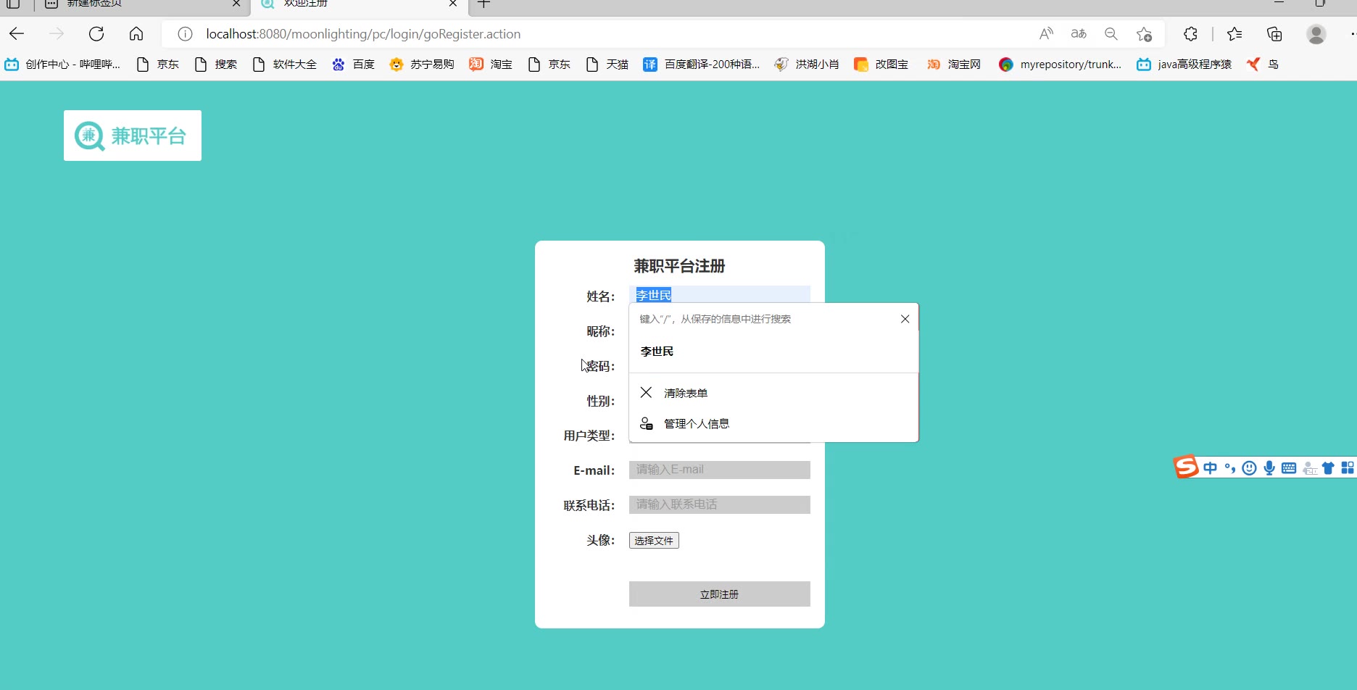Open the 苏宁易购 bookmark
The height and width of the screenshot is (690, 1357).
point(422,65)
